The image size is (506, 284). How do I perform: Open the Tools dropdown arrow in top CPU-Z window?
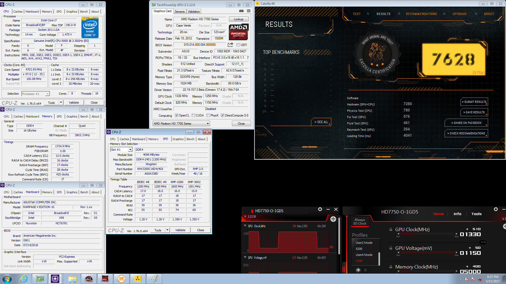point(61,103)
